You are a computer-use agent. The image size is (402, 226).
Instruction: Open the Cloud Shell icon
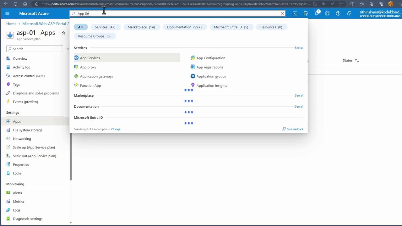coord(295,13)
